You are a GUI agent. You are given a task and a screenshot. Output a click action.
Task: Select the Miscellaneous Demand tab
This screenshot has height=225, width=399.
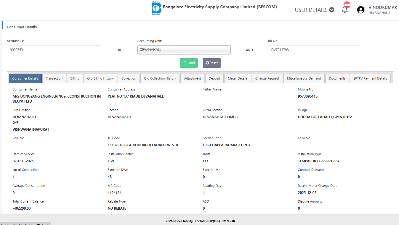[x=304, y=78]
